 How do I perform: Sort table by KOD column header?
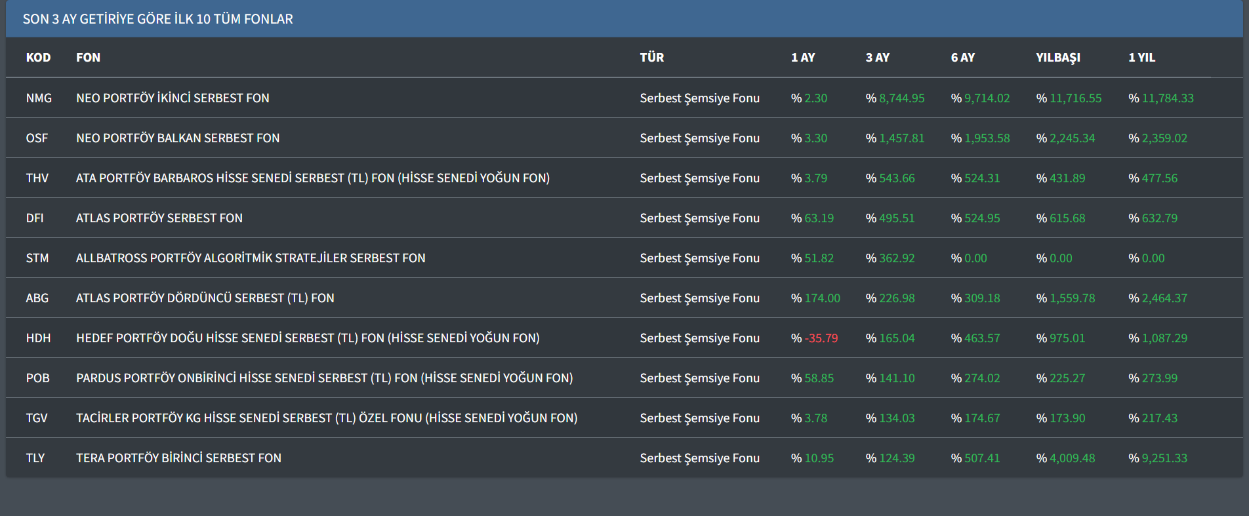(x=38, y=58)
